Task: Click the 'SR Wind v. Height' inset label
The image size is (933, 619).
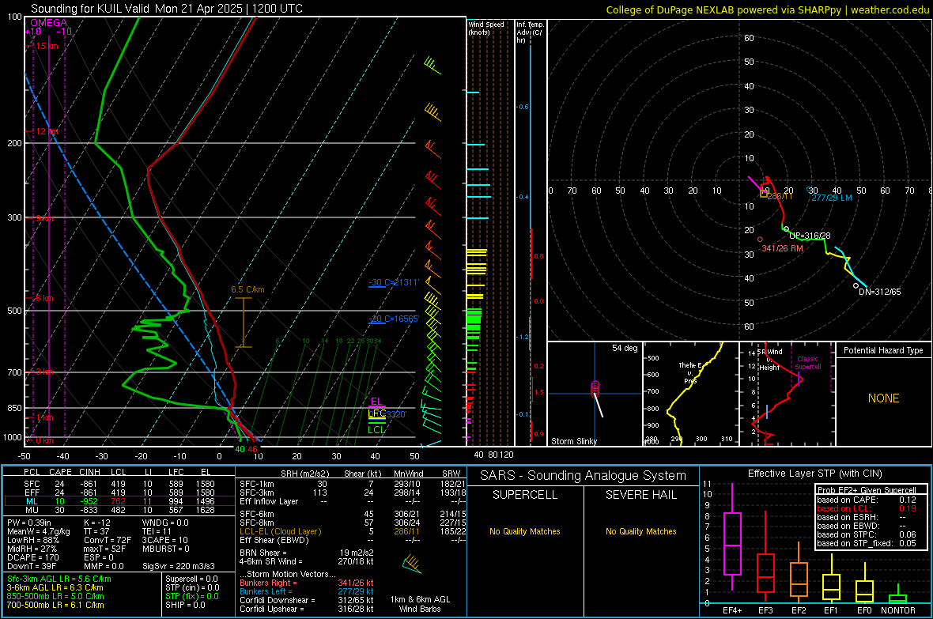Action: click(770, 360)
